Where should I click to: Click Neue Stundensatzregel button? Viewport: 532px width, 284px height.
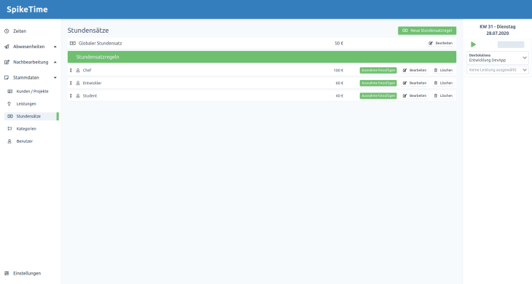[x=427, y=31]
